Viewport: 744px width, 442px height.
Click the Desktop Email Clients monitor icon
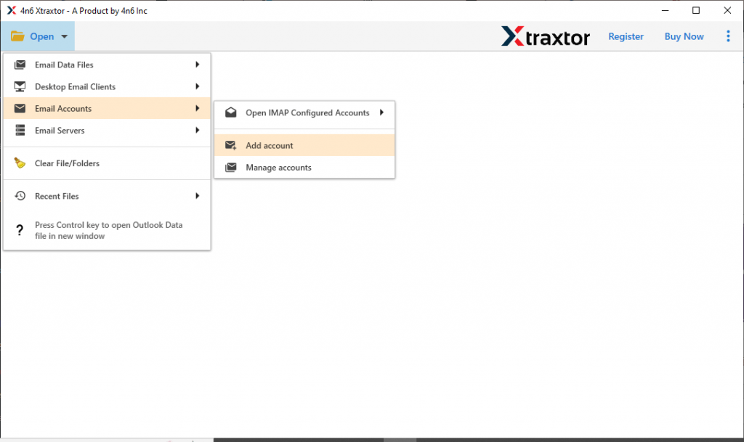click(x=20, y=87)
